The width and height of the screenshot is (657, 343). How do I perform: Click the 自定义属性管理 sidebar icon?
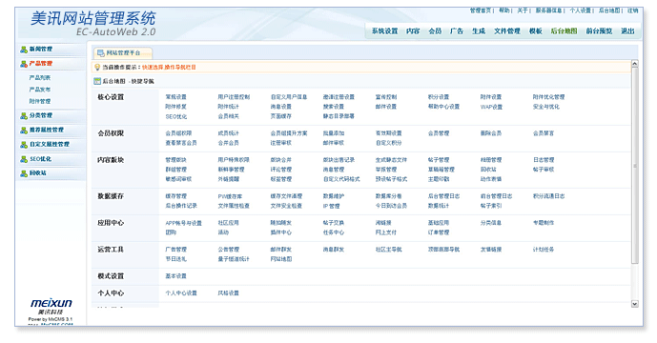[x=24, y=145]
